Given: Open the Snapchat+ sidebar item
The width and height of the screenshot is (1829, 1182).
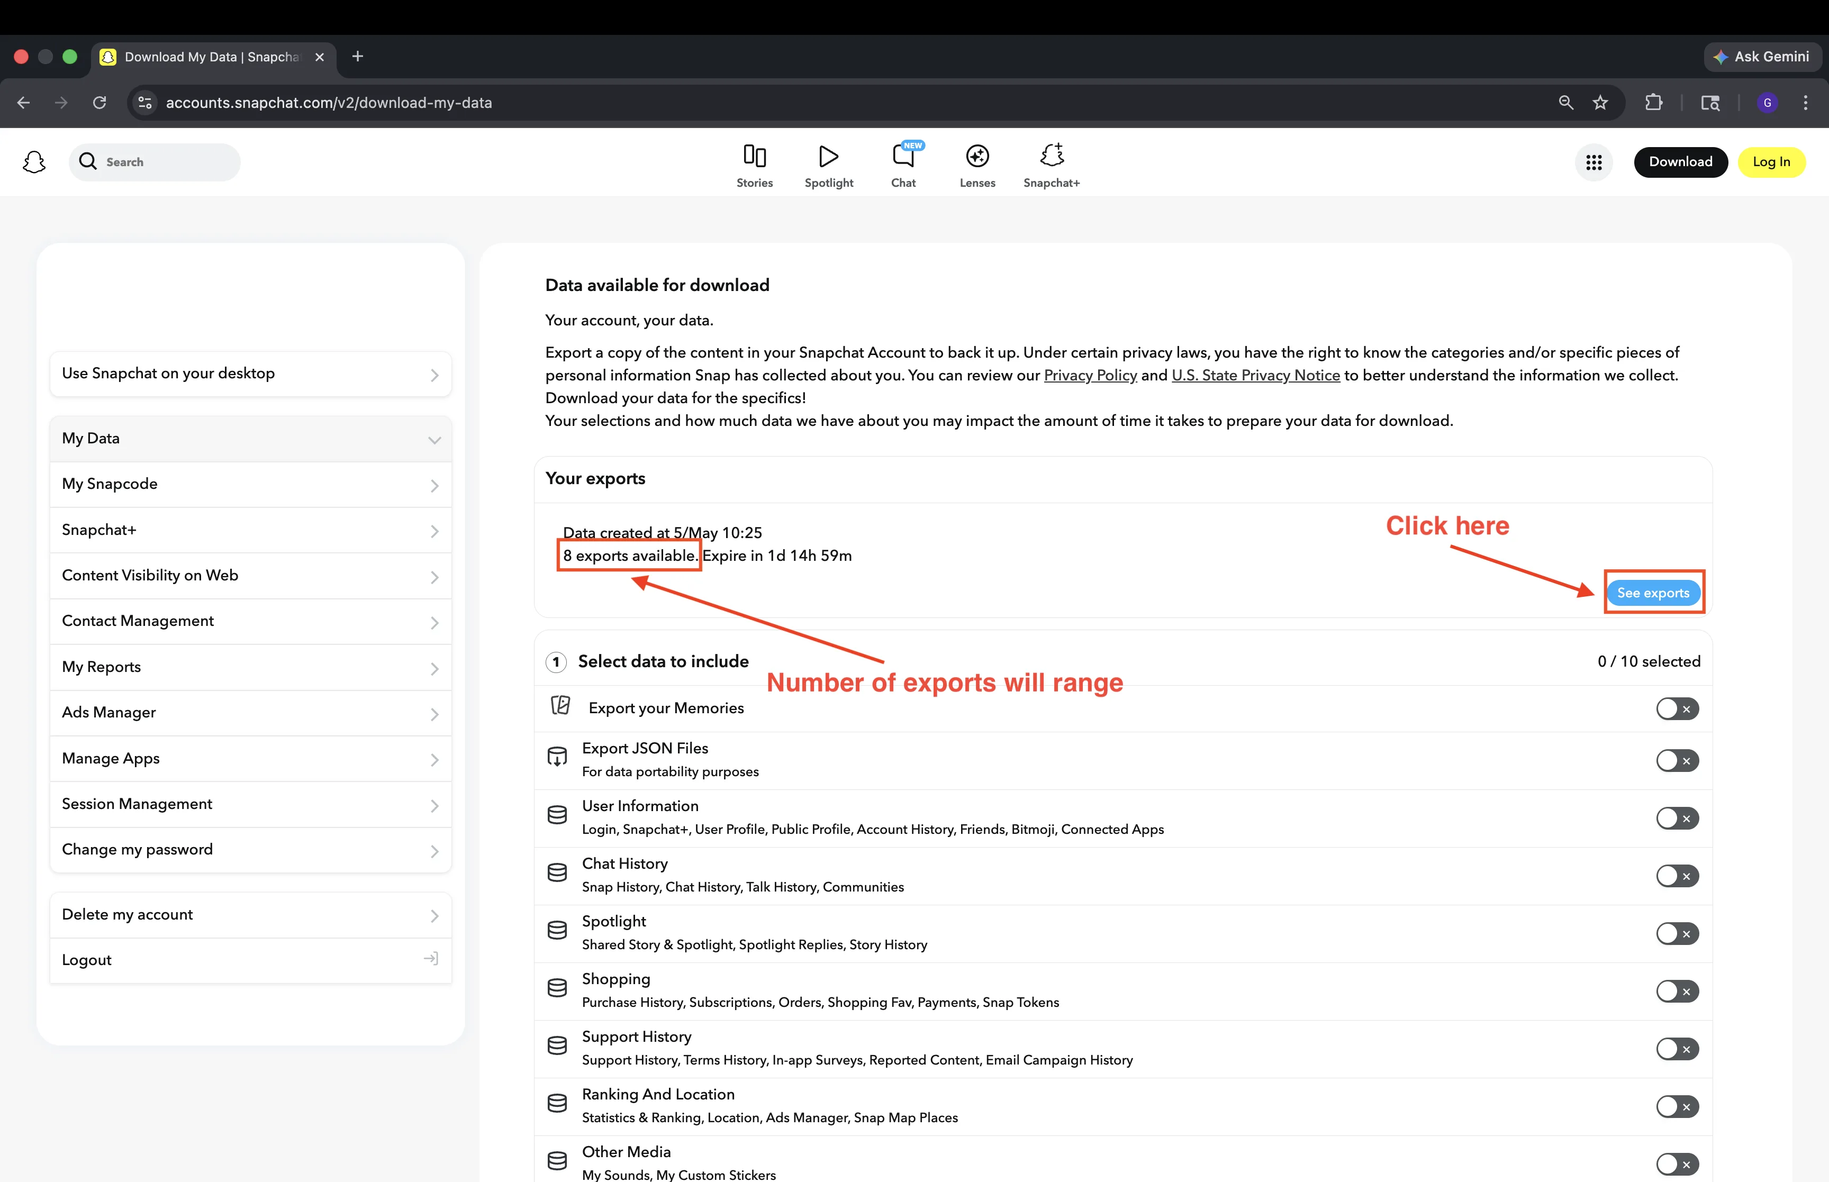Looking at the screenshot, I should coord(250,530).
